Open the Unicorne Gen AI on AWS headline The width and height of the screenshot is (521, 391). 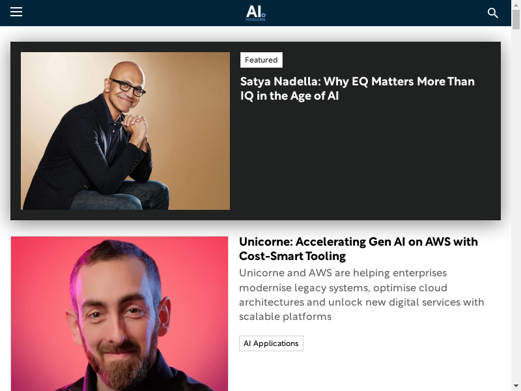(358, 249)
